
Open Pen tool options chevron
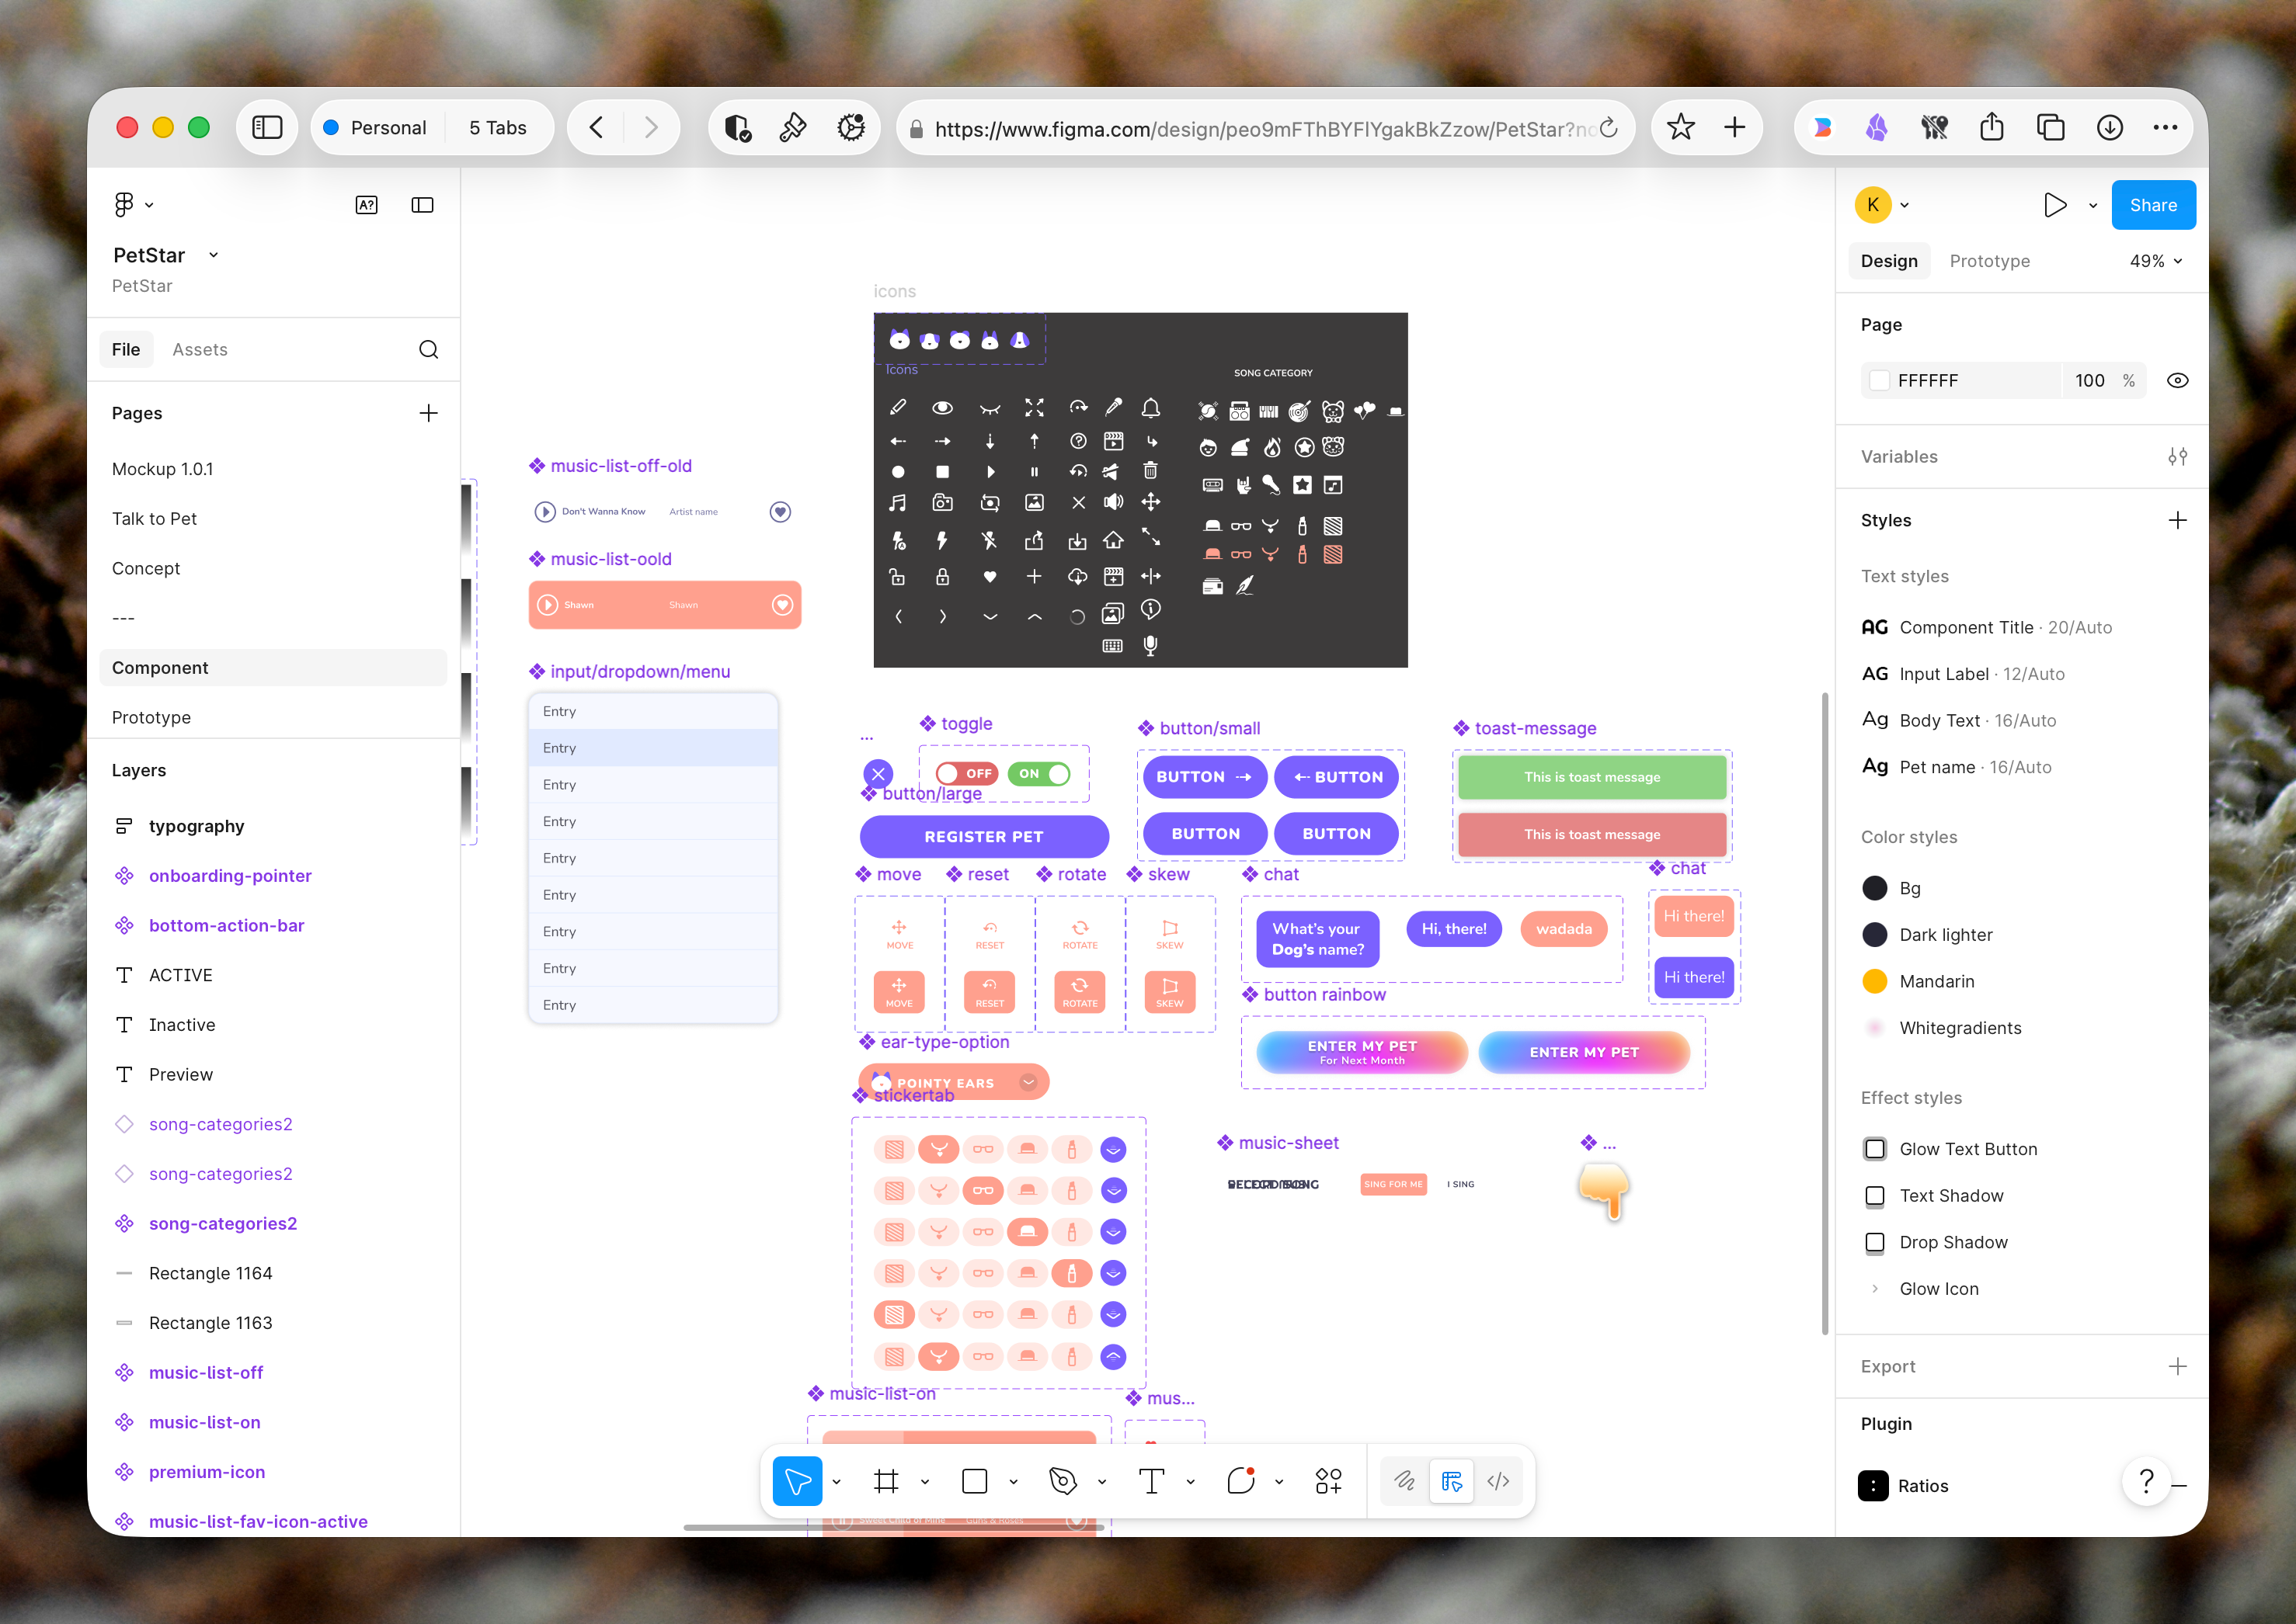point(1101,1481)
